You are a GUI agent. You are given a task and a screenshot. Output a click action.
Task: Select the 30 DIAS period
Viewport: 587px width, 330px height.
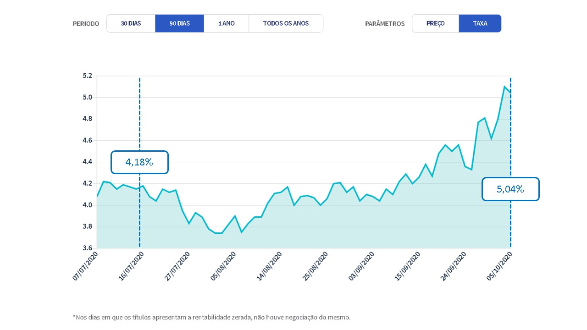tap(131, 23)
